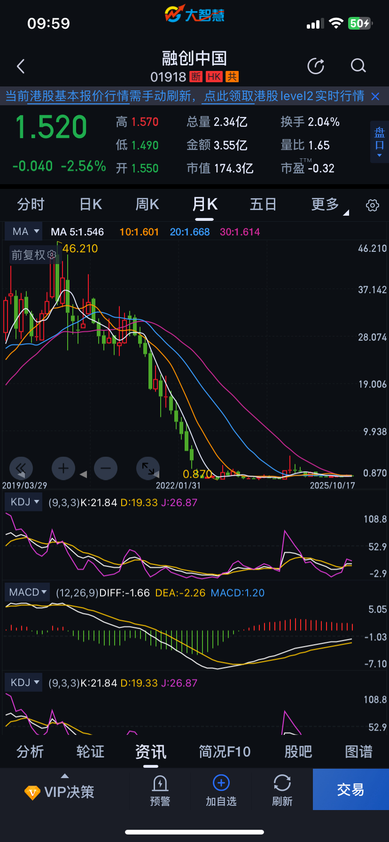Tap the 断 badge next to 01918

coord(196,77)
